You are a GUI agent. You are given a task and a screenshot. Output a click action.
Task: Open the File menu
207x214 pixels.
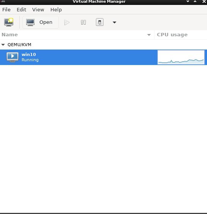[6, 10]
